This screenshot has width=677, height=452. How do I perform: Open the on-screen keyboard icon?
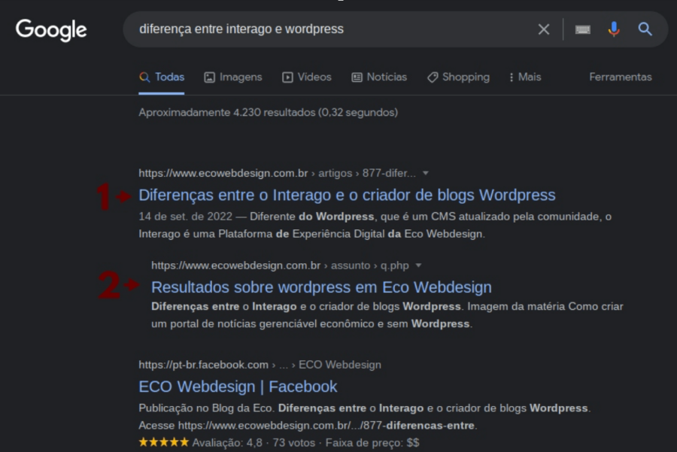(x=582, y=29)
